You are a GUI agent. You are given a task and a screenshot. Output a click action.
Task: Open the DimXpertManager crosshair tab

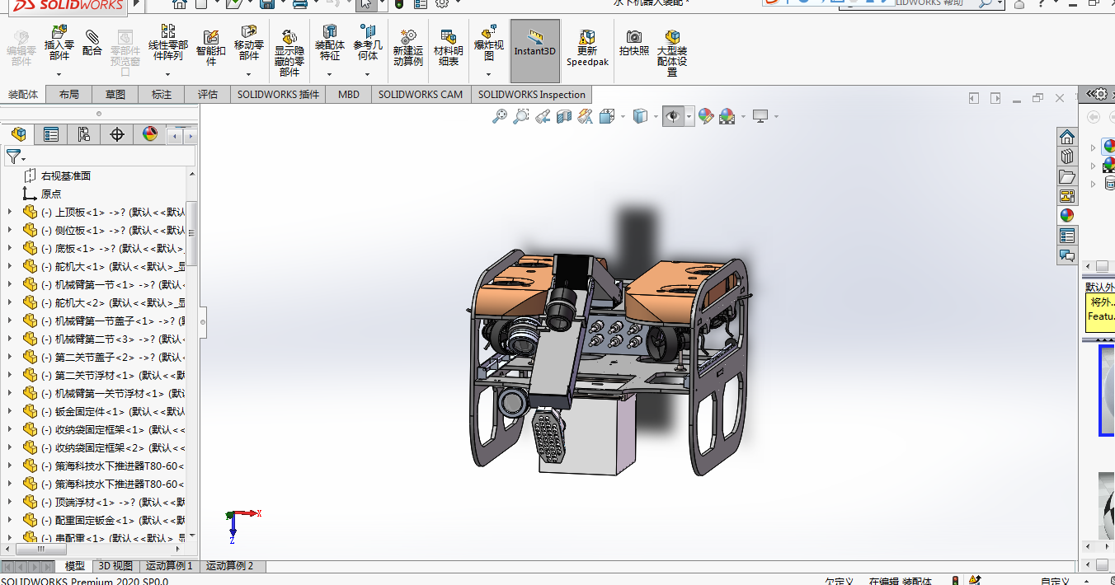pyautogui.click(x=116, y=134)
